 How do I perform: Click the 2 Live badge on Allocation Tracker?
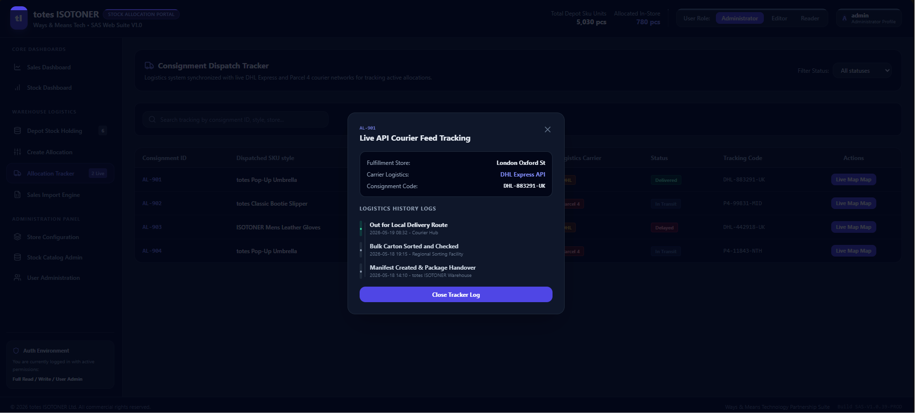(98, 174)
